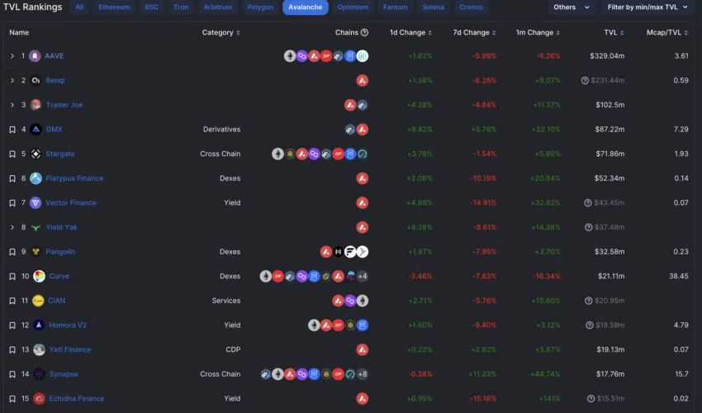Click the Pangolin logo icon

pyautogui.click(x=36, y=252)
